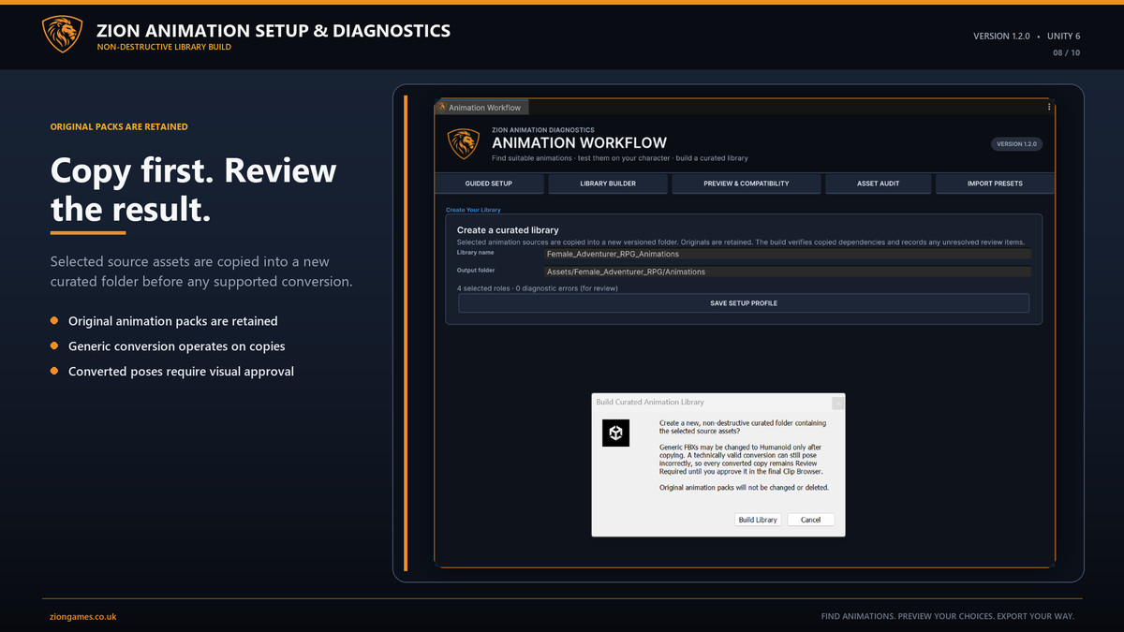Edit the Library name field
Screen dimensions: 1124x632
pos(787,254)
